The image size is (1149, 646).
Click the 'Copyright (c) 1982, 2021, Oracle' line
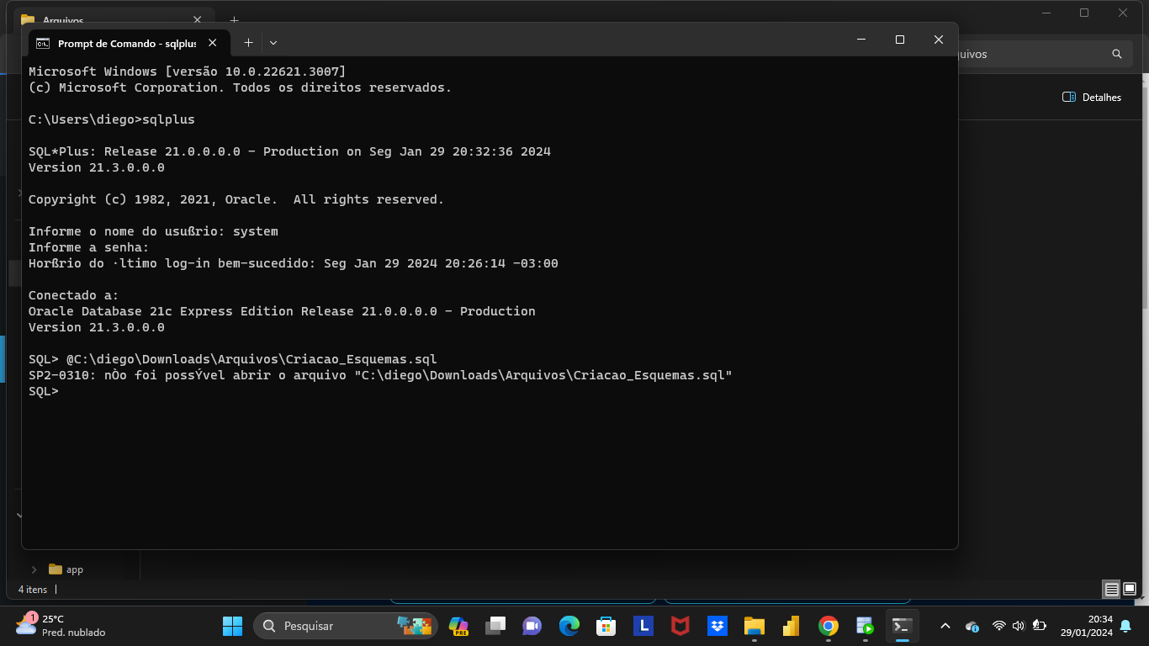point(236,199)
